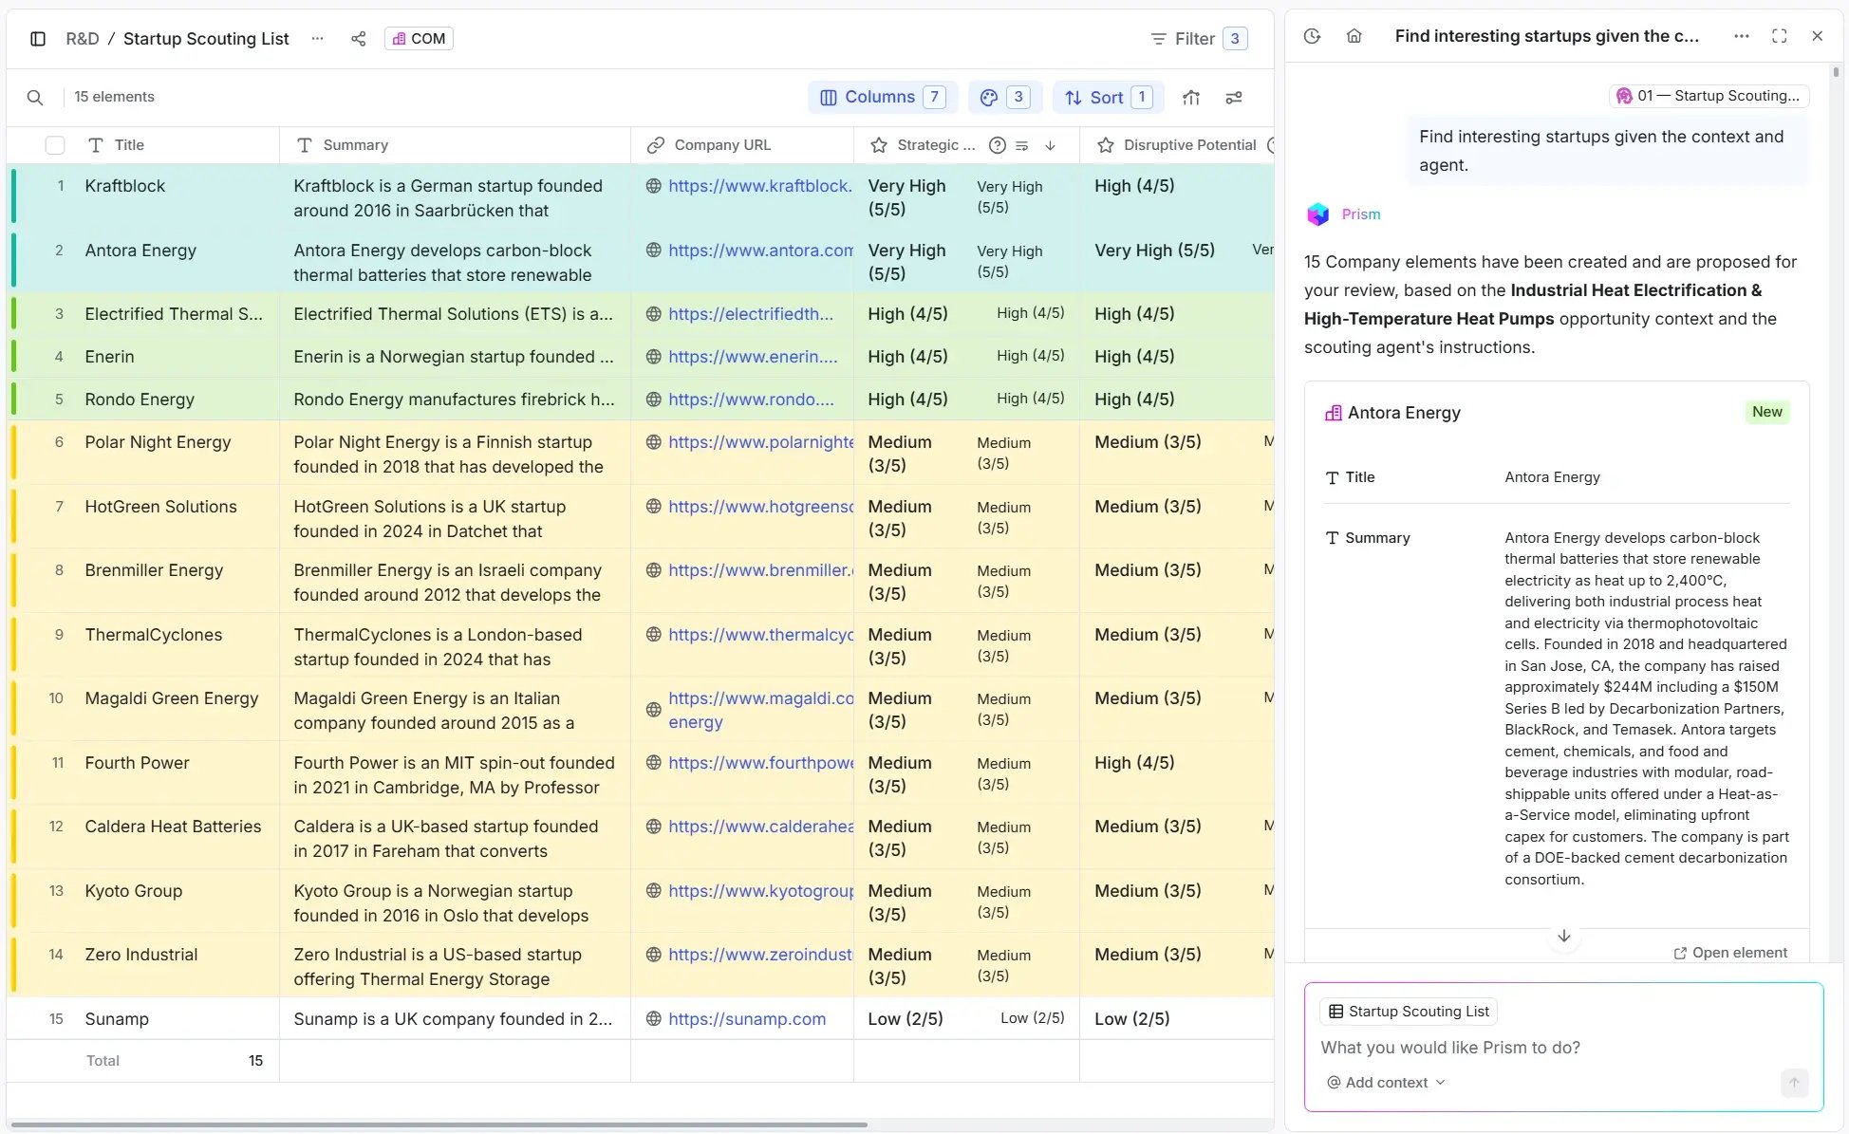
Task: Open the Columns settings with 7 columns
Action: tap(883, 97)
